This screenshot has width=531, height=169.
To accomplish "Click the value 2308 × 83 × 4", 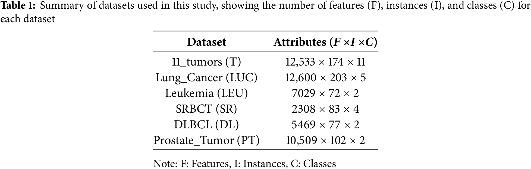I will 325,109.
